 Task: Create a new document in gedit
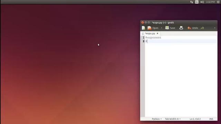pos(144,28)
